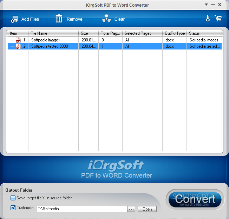Image resolution: width=229 pixels, height=219 pixels.
Task: Select the Softpedia tested-00001 file name
Action: coord(50,46)
